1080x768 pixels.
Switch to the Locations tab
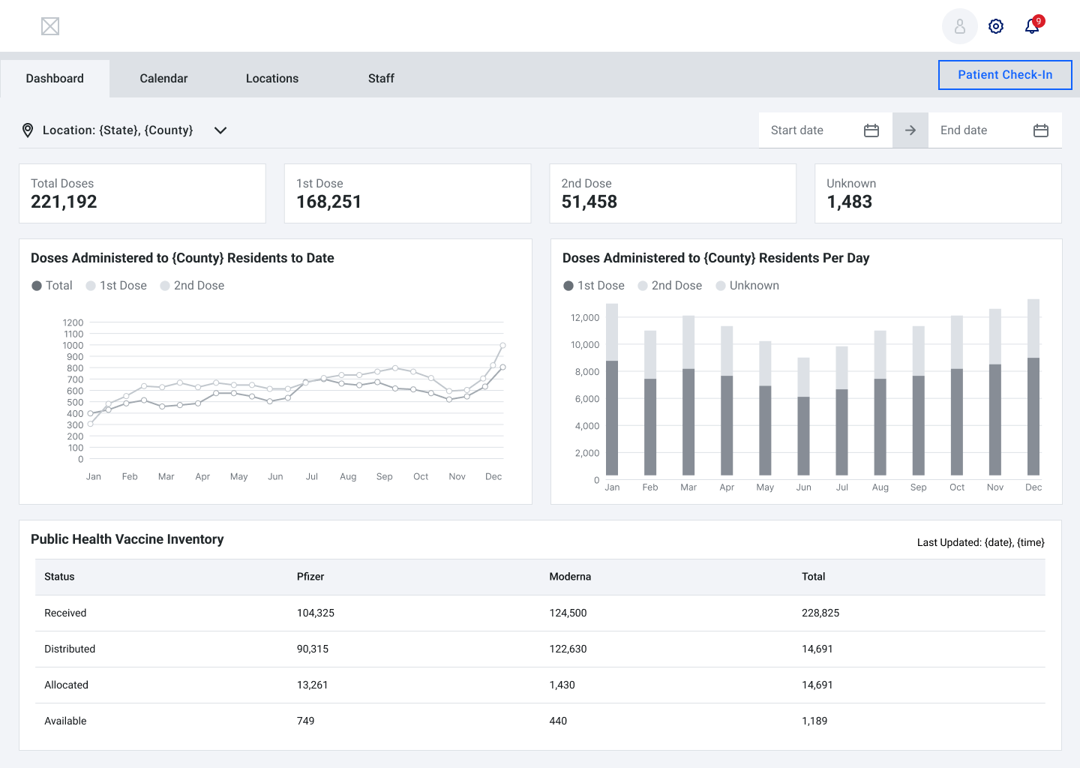click(x=272, y=79)
